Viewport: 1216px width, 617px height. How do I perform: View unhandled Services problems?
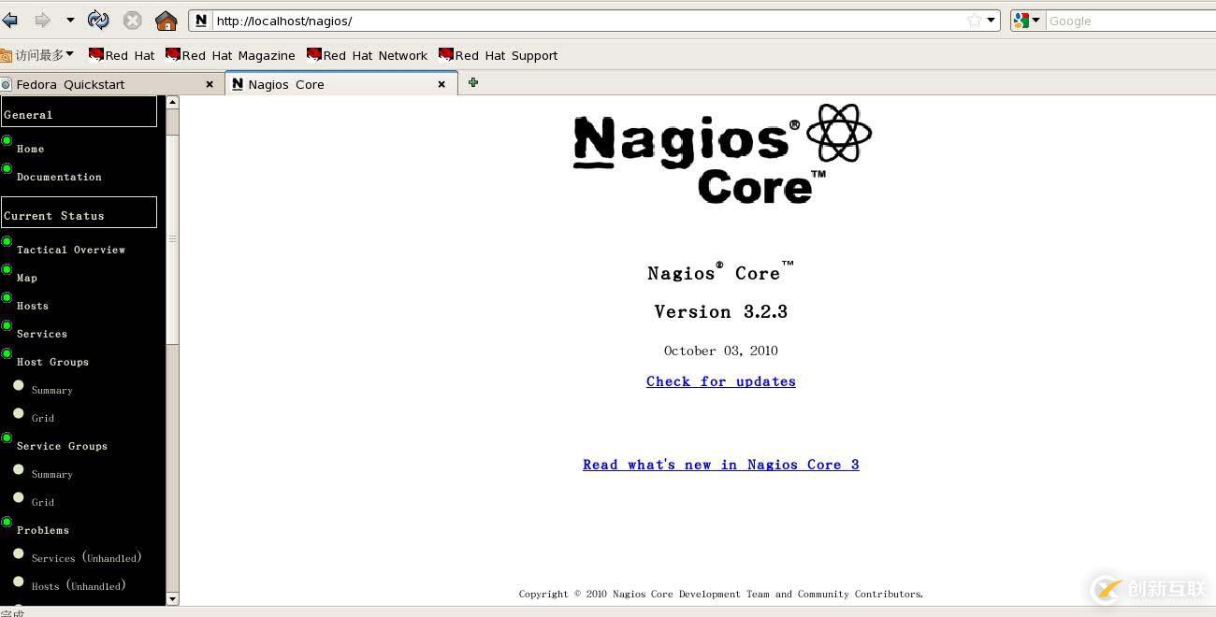pos(87,558)
